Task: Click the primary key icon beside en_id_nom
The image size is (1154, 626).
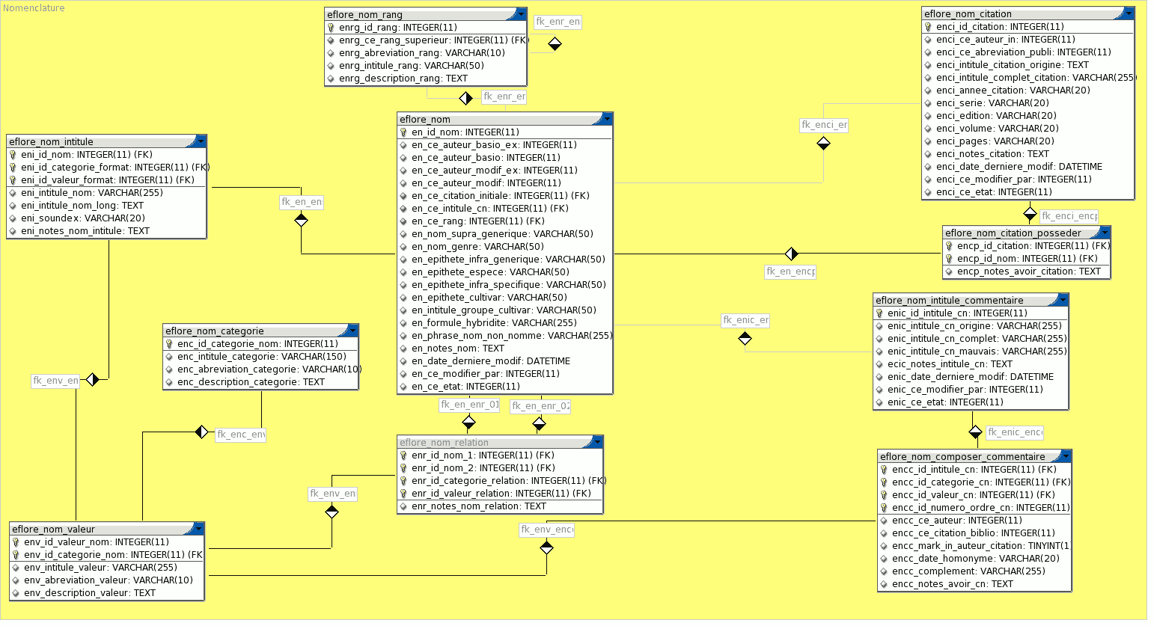Action: (x=403, y=132)
